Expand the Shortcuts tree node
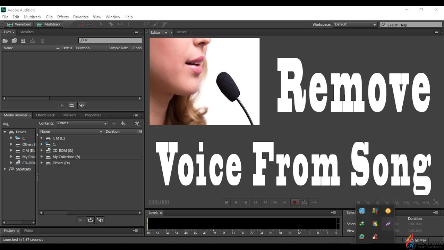The image size is (444, 250). tap(5, 169)
